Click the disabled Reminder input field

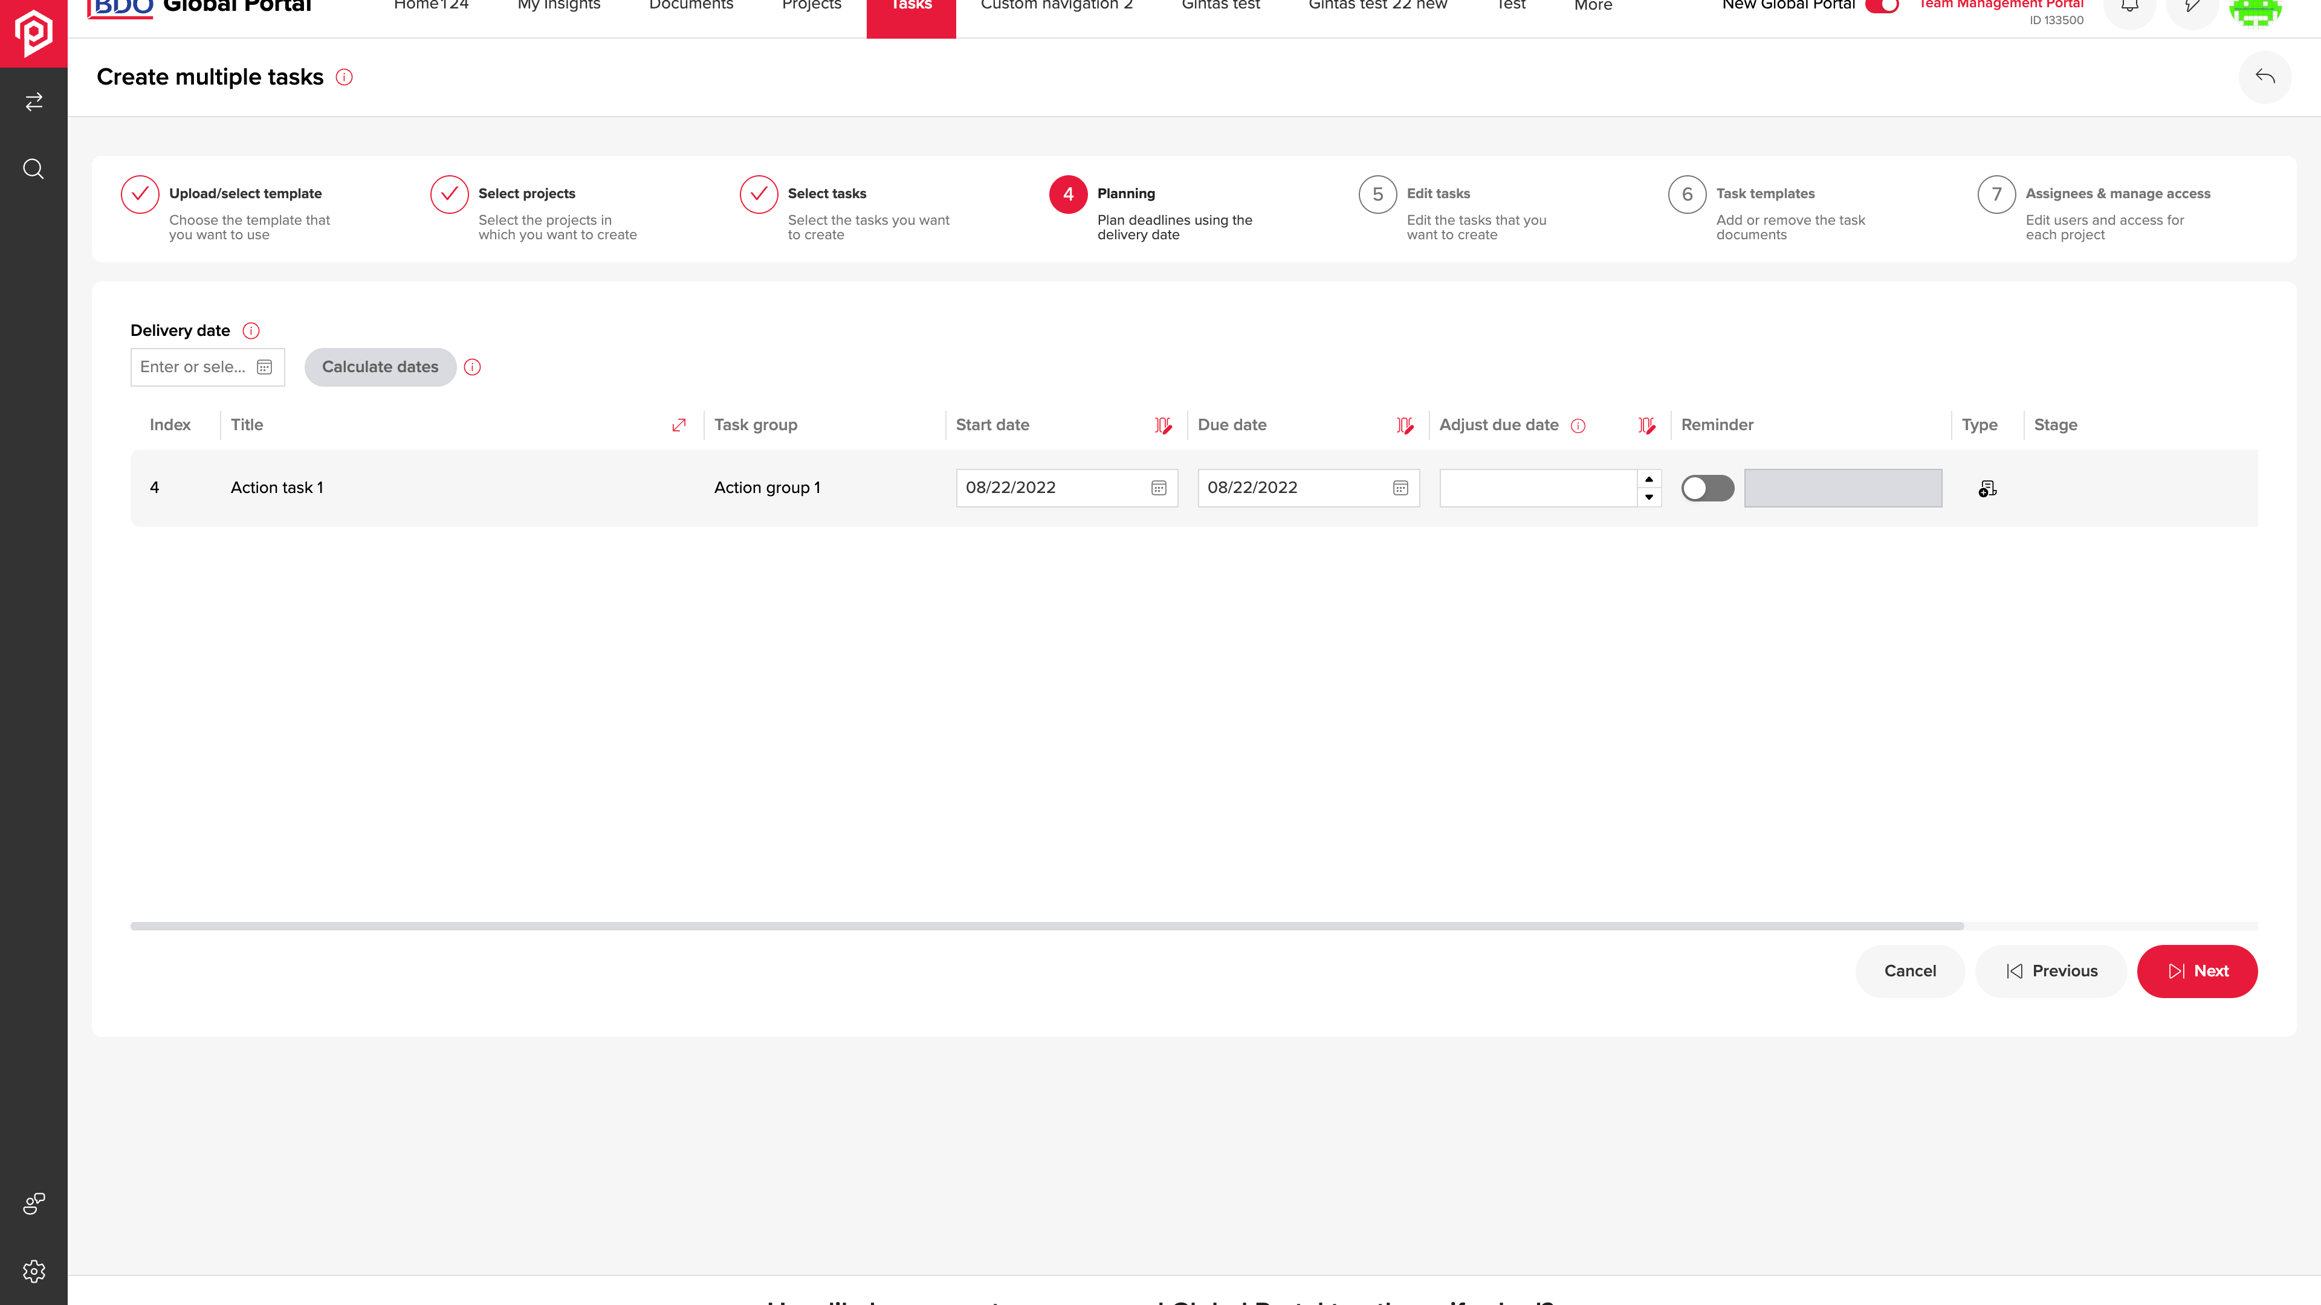click(x=1842, y=488)
